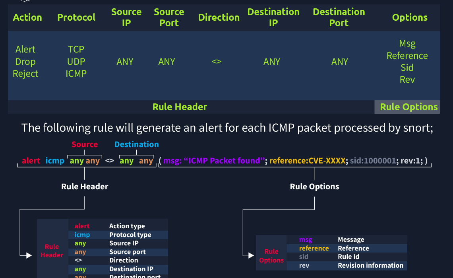Click the <> symbol in the example rule line
This screenshot has height=278, width=453.
tap(110, 161)
